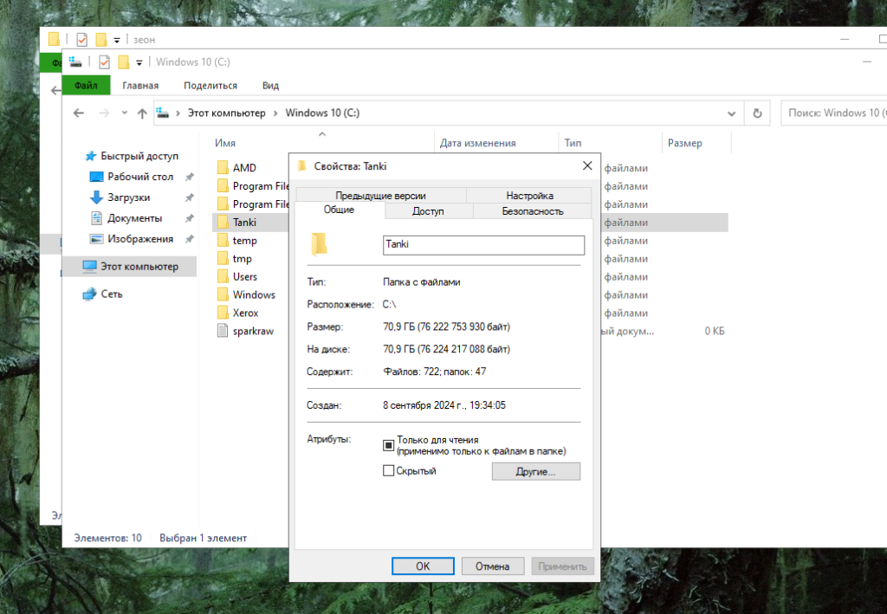The width and height of the screenshot is (887, 614).
Task: Open the quick access toolbar customize dropdown
Action: (x=139, y=62)
